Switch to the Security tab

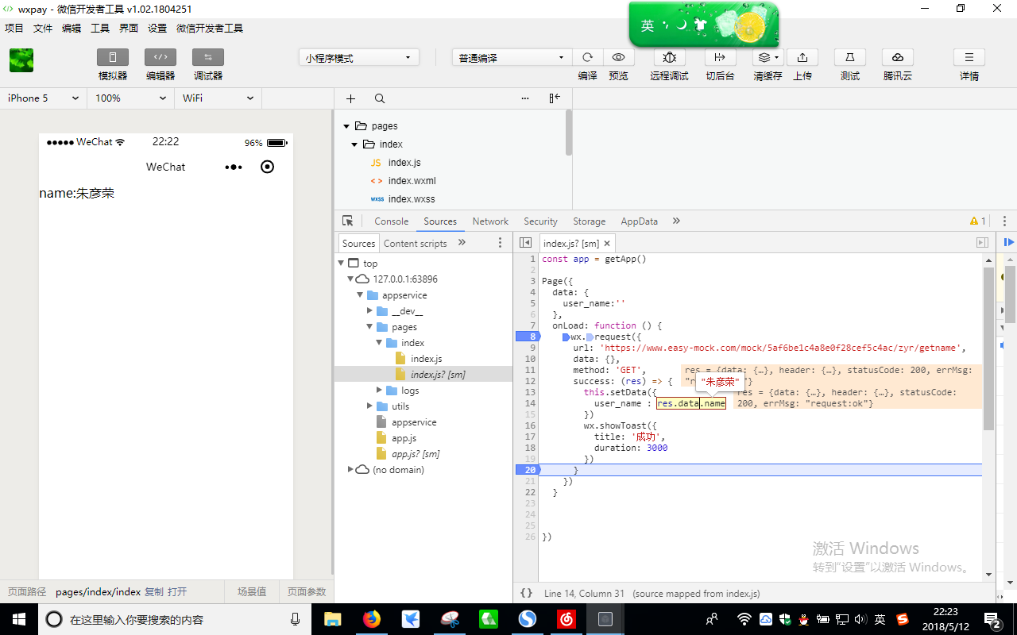(540, 221)
